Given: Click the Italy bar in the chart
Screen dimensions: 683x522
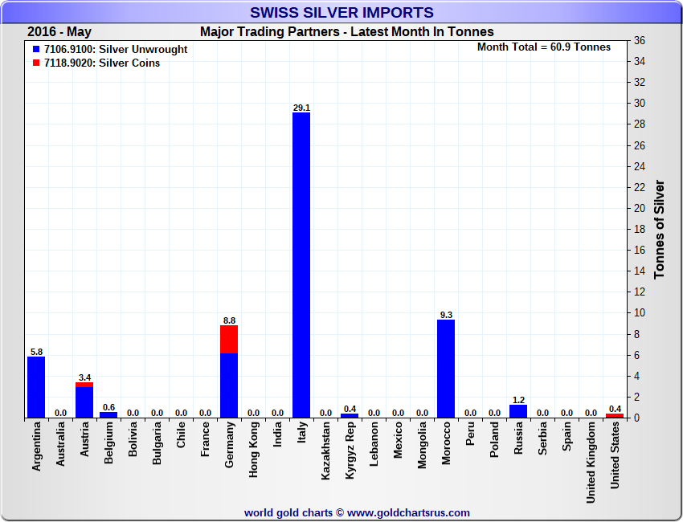Looking at the screenshot, I should (301, 265).
